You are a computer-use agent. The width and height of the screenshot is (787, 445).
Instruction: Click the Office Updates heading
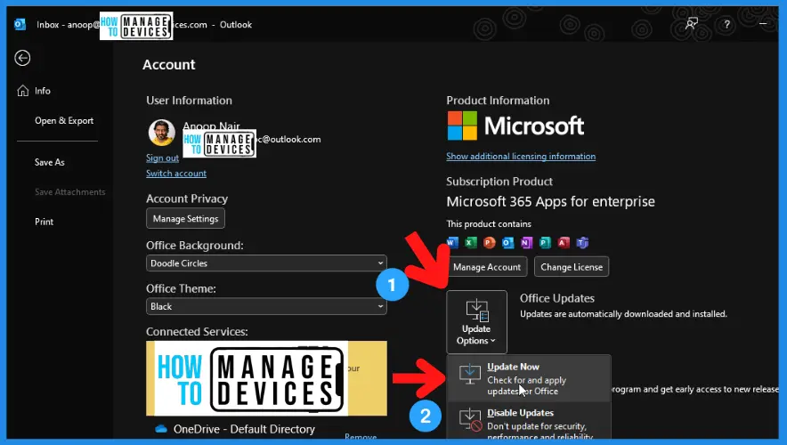556,298
